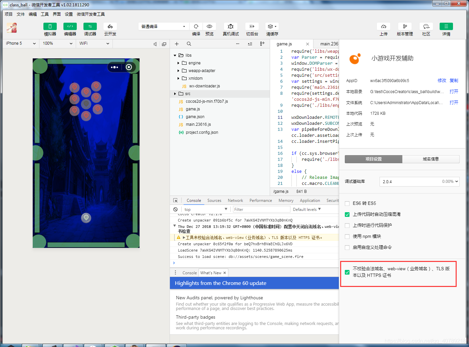The height and width of the screenshot is (347, 469).
Task: Expand the engine folder
Action: (179, 63)
